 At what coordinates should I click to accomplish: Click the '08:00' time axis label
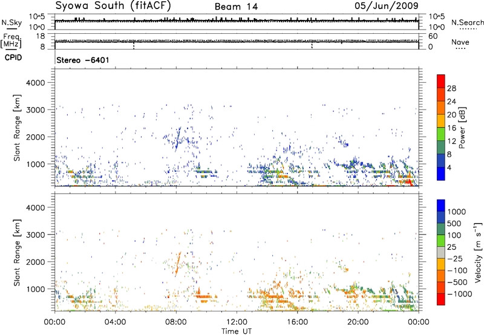(176, 322)
